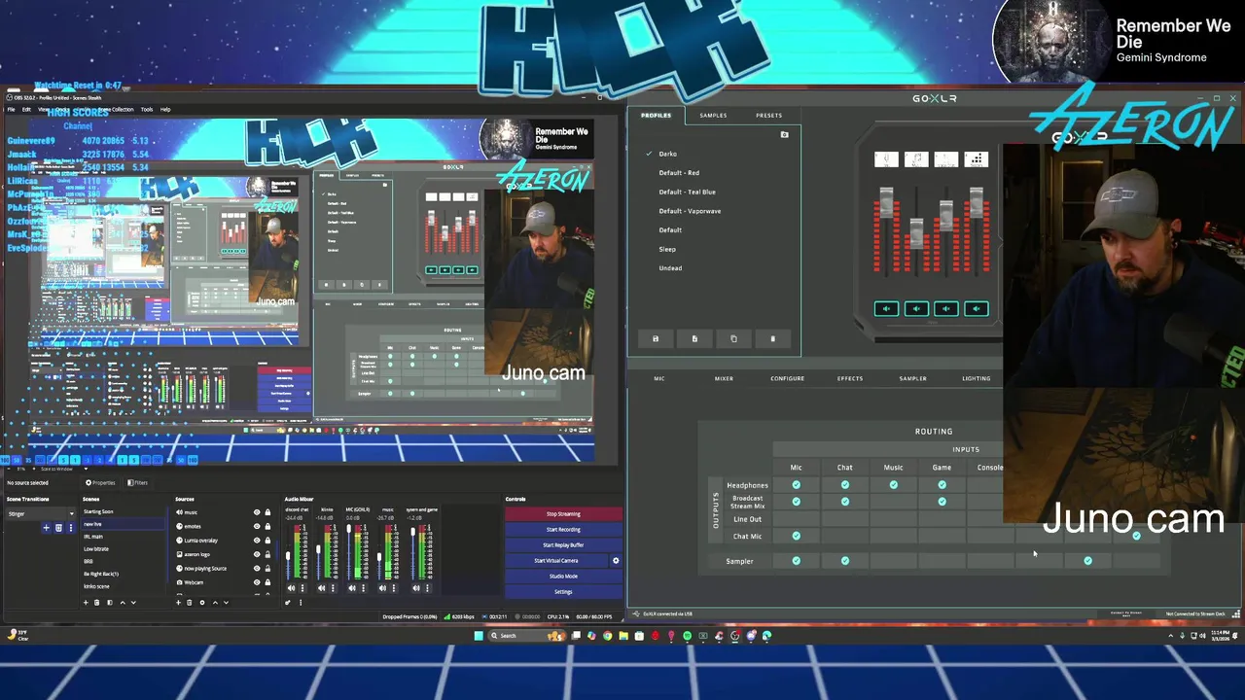This screenshot has width=1245, height=700.
Task: Toggle Chat to Sampler routing checkbox
Action: [x=845, y=561]
